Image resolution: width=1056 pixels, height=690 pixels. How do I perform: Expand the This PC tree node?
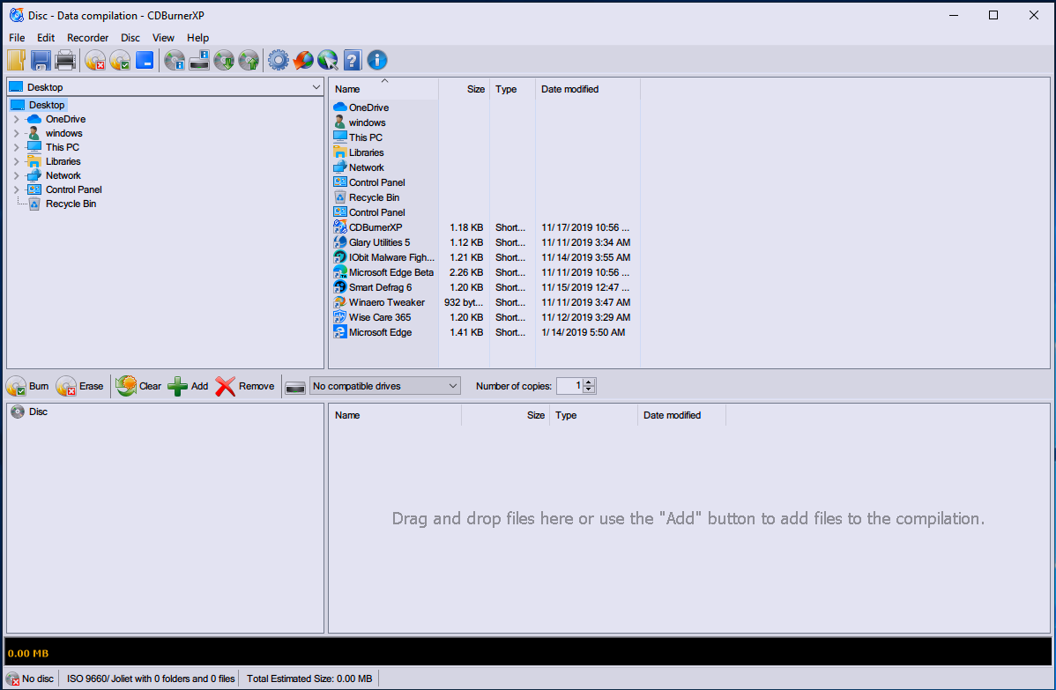16,147
